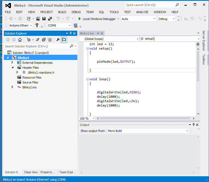Expand the Blinky2.ino tree node

click(12, 87)
